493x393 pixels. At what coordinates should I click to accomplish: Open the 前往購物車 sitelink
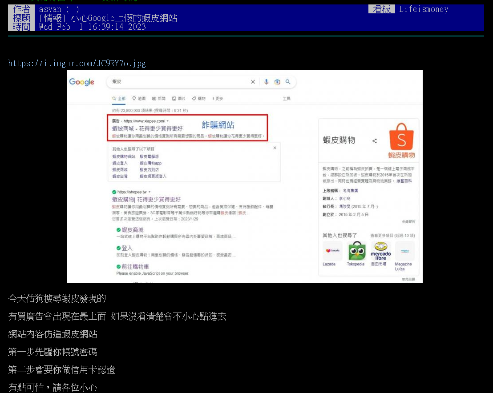click(x=135, y=267)
